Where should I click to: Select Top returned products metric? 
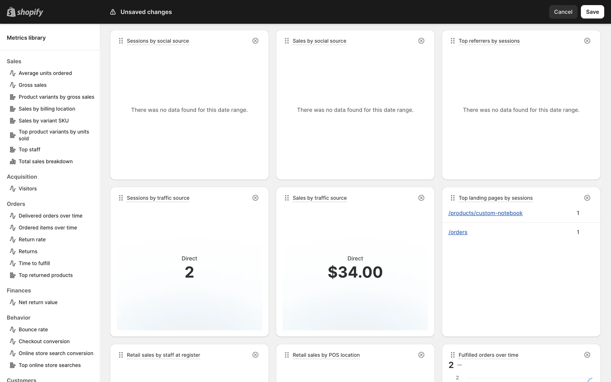coord(46,275)
